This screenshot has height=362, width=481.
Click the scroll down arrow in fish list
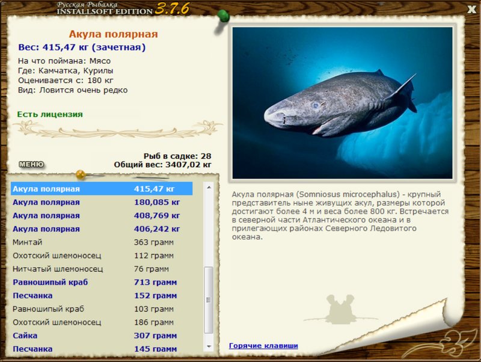(209, 346)
